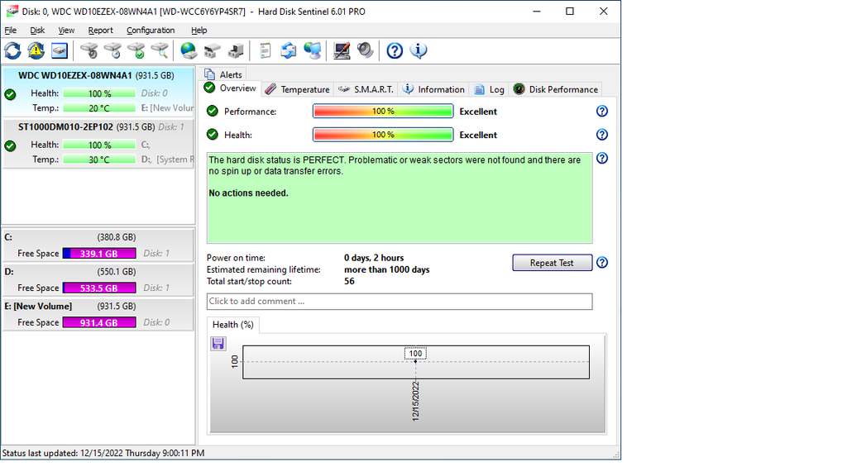Open the Report menu
Screen dimensions: 847x476
coord(100,31)
